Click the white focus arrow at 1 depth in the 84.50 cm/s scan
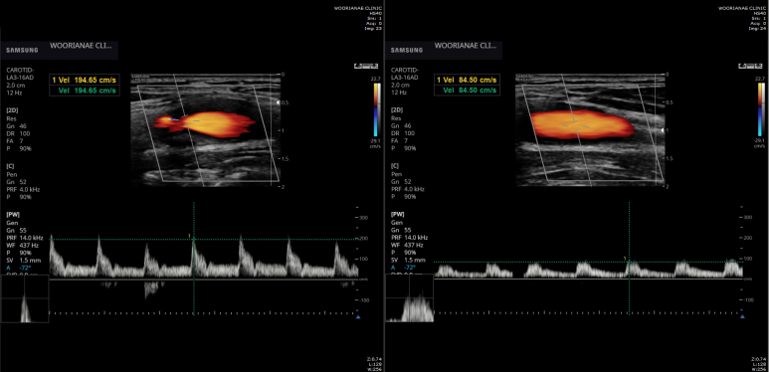This screenshot has width=769, height=372. click(x=664, y=130)
